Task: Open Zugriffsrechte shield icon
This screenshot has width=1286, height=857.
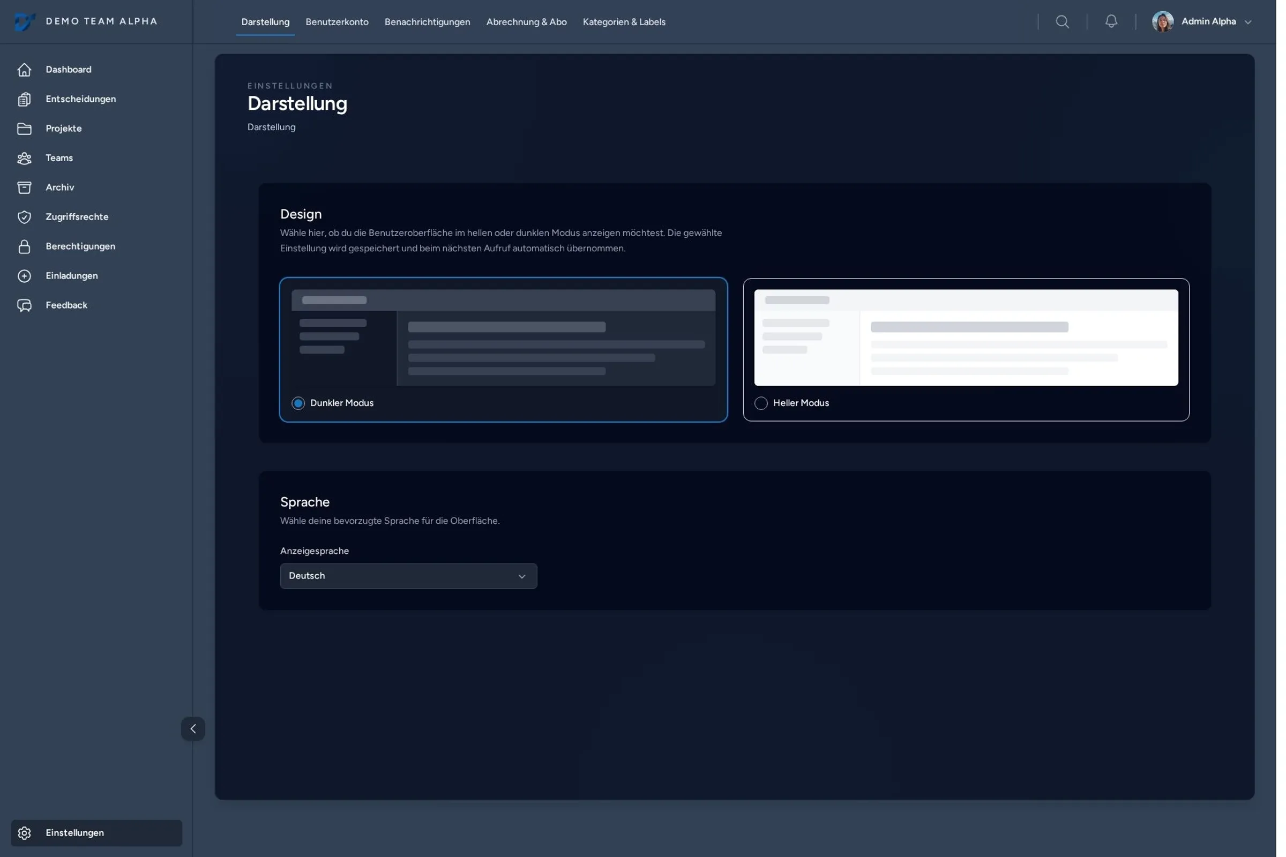Action: [x=24, y=217]
